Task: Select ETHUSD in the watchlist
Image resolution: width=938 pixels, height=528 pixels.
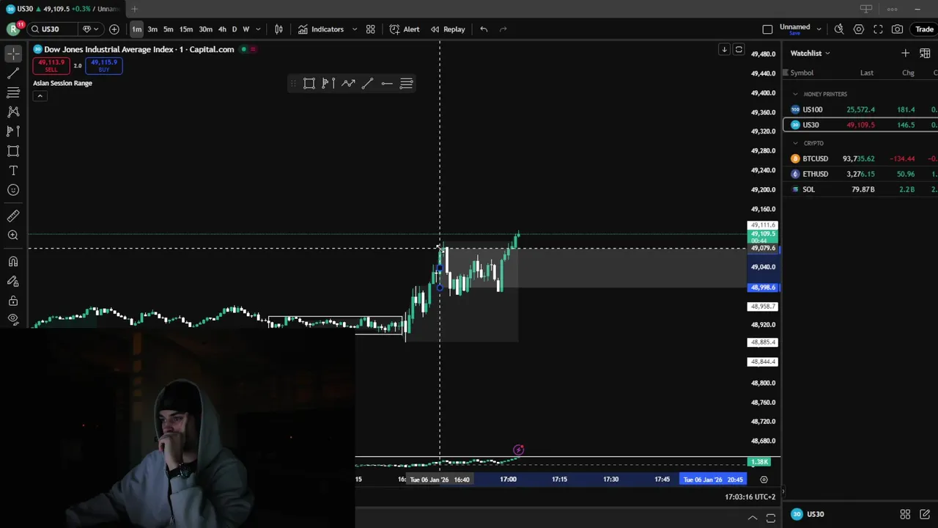Action: [860, 174]
